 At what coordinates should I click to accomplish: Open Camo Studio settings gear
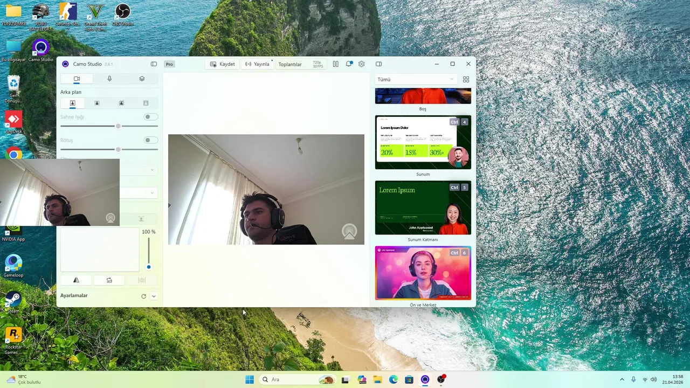362,64
